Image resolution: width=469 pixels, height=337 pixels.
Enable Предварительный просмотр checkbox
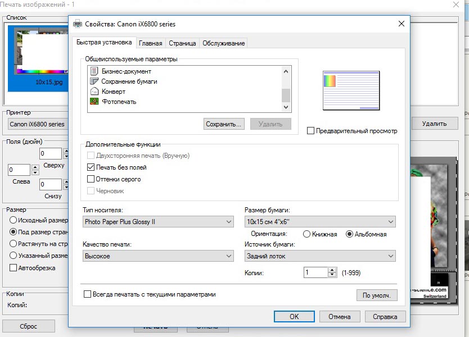coord(310,131)
